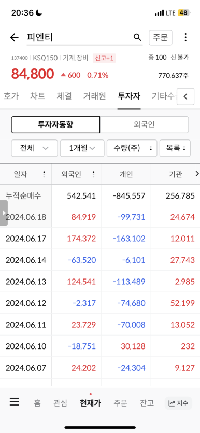Image resolution: width=200 pixels, height=433 pixels.
Task: Switch to the 차트 tab
Action: [x=37, y=96]
